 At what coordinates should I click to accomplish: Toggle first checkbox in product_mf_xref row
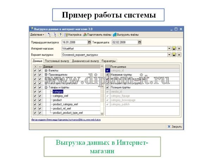click(35, 108)
